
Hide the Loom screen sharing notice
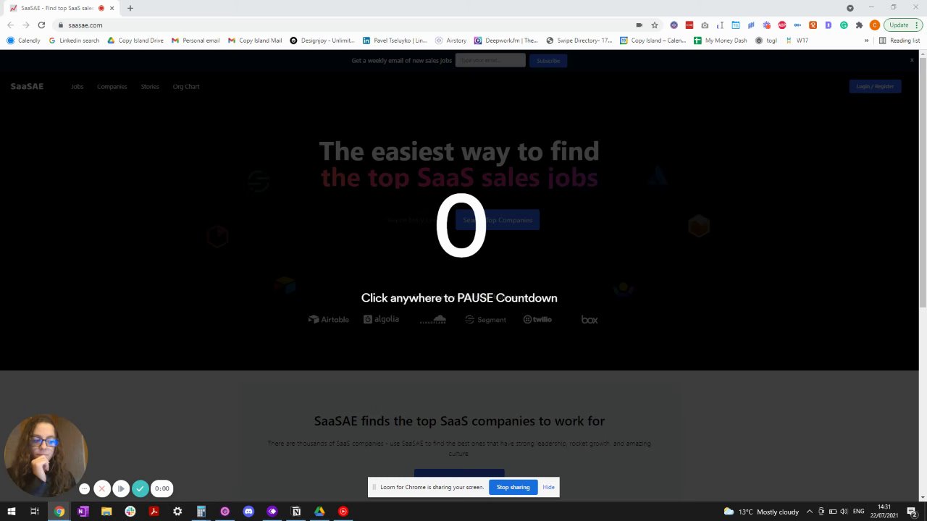[x=548, y=487]
